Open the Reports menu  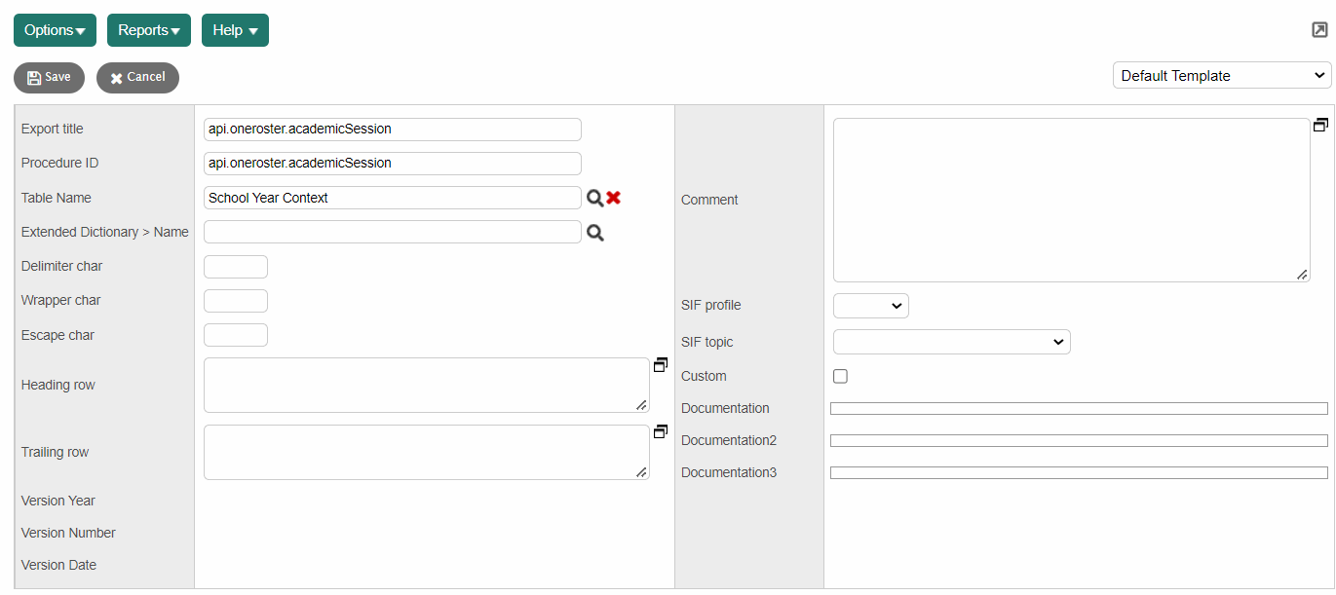pos(148,30)
